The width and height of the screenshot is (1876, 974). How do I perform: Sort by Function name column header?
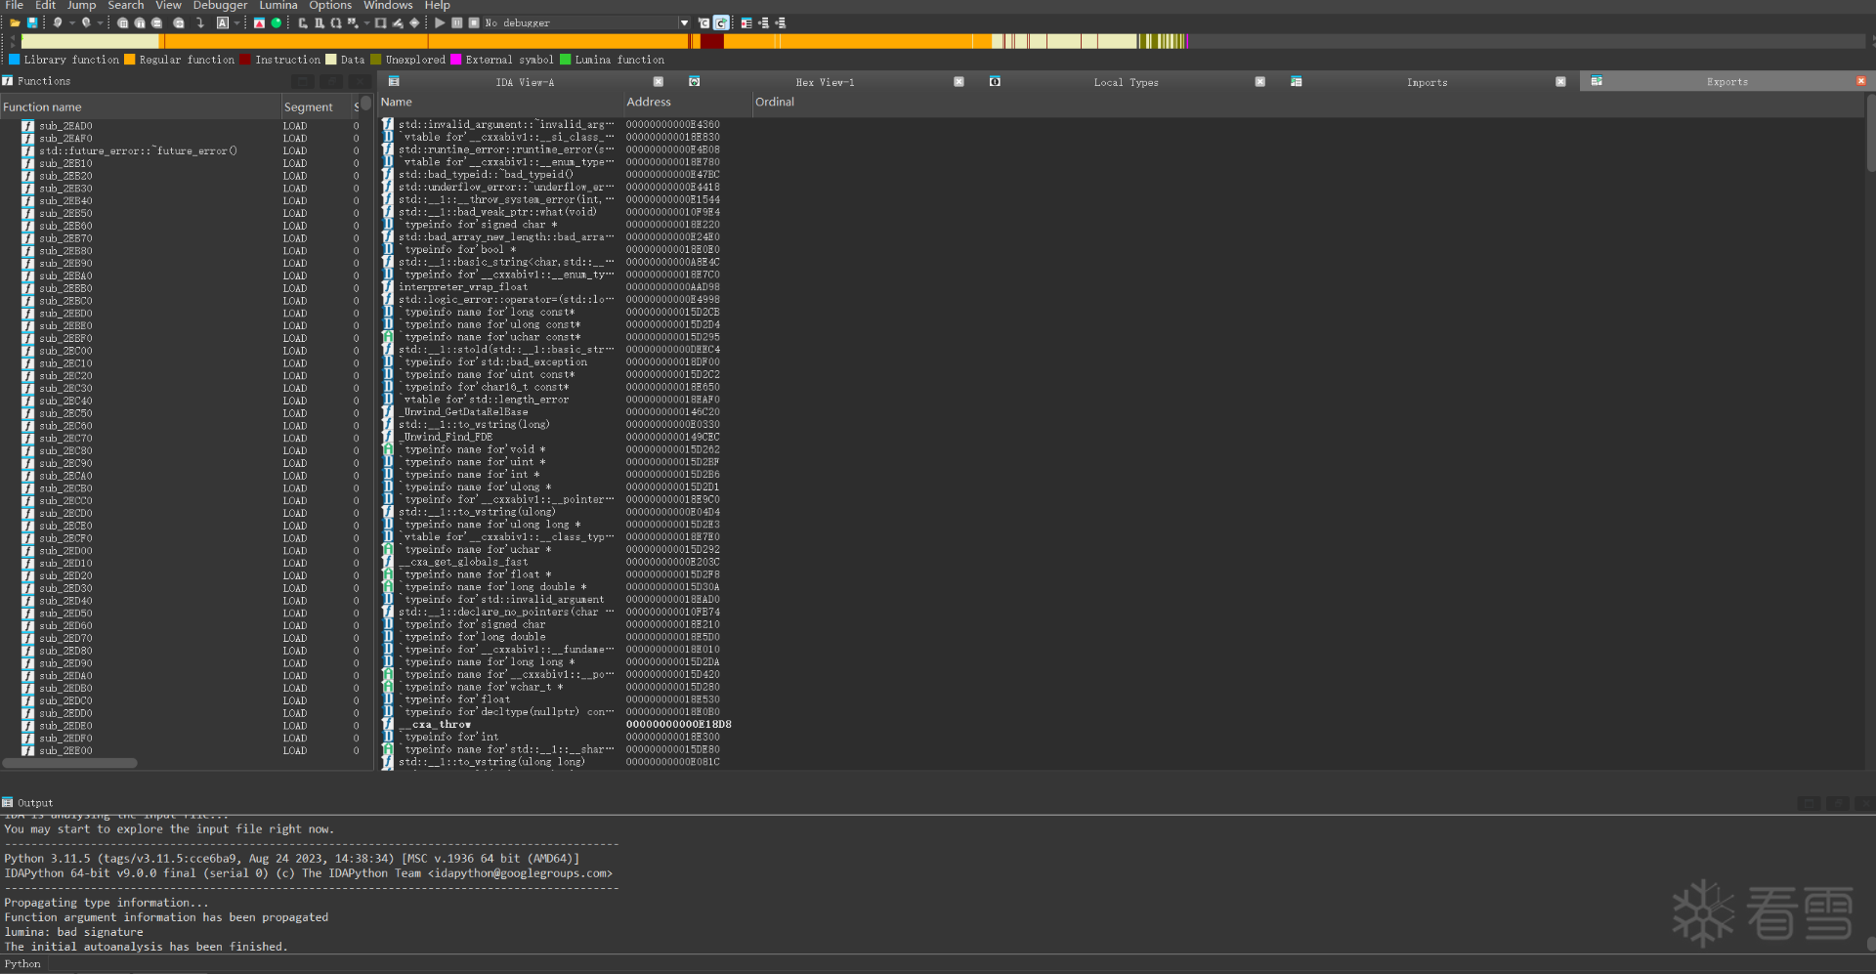(141, 107)
